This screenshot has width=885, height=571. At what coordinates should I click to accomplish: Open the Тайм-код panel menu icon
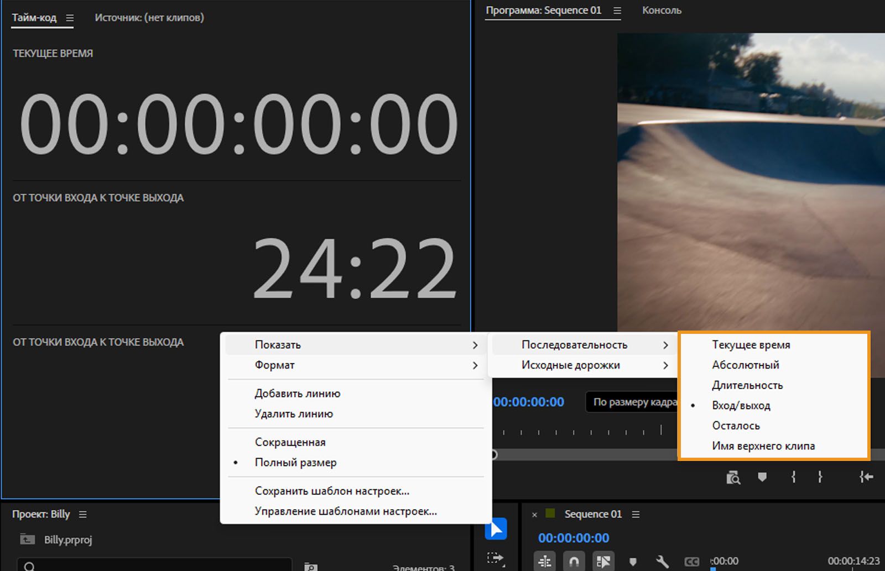[70, 18]
